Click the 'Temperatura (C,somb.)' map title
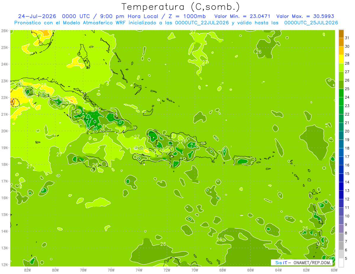The image size is (355, 274). click(181, 7)
